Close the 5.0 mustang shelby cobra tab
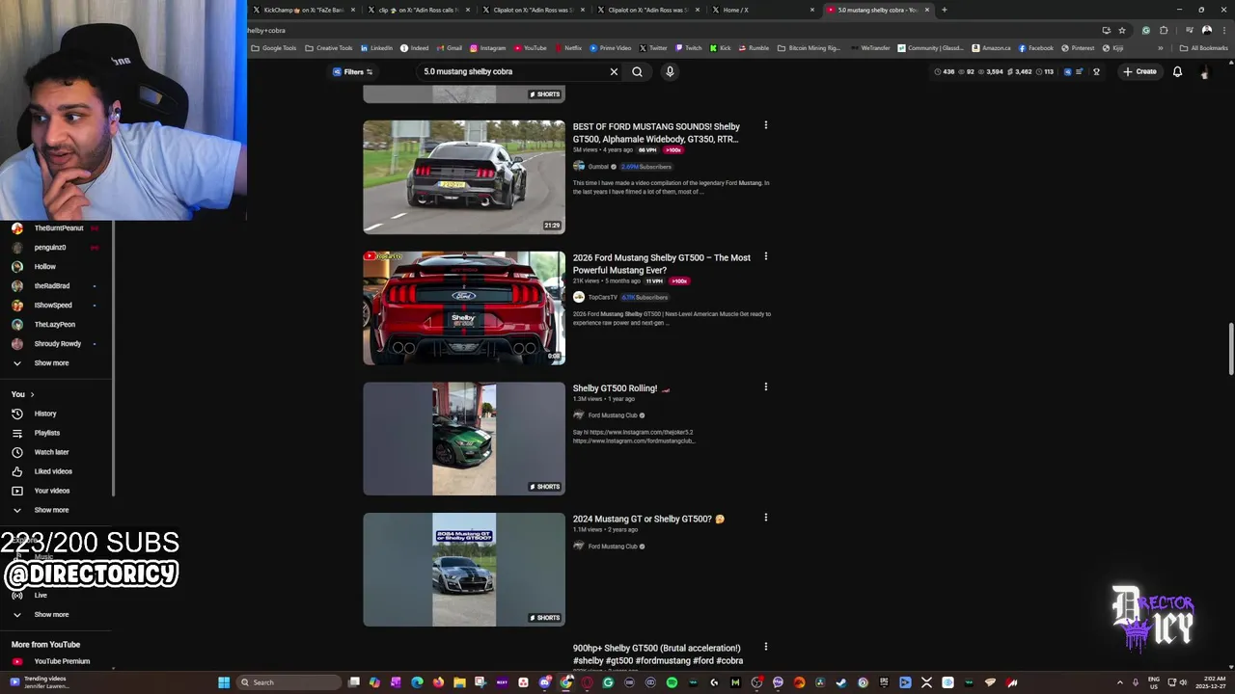1235x694 pixels. 927,10
